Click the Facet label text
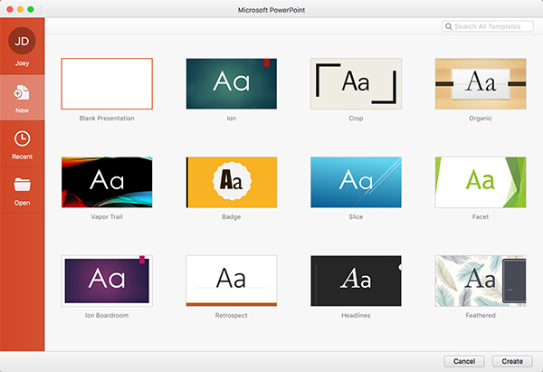 481,217
